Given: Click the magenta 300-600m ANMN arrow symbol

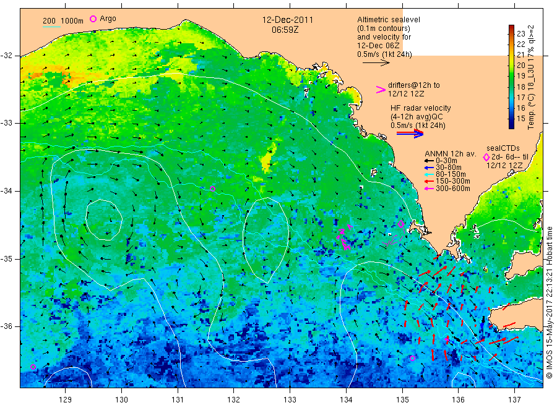Looking at the screenshot, I should pos(429,189).
